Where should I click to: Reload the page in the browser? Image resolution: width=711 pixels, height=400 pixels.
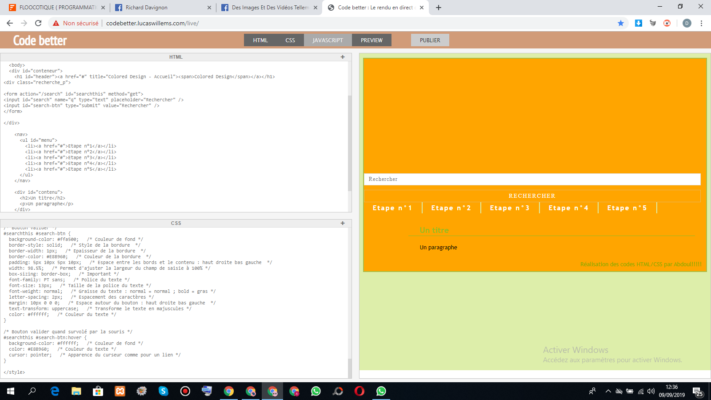pos(38,23)
